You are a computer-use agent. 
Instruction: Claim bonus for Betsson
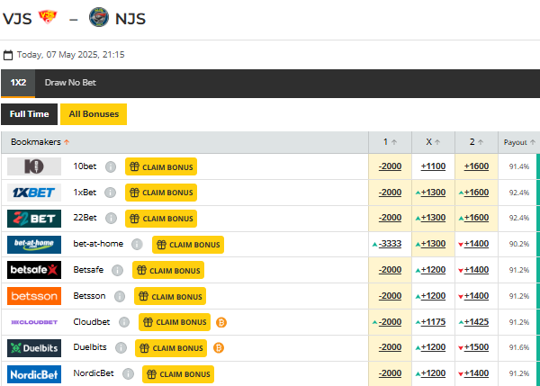click(170, 296)
